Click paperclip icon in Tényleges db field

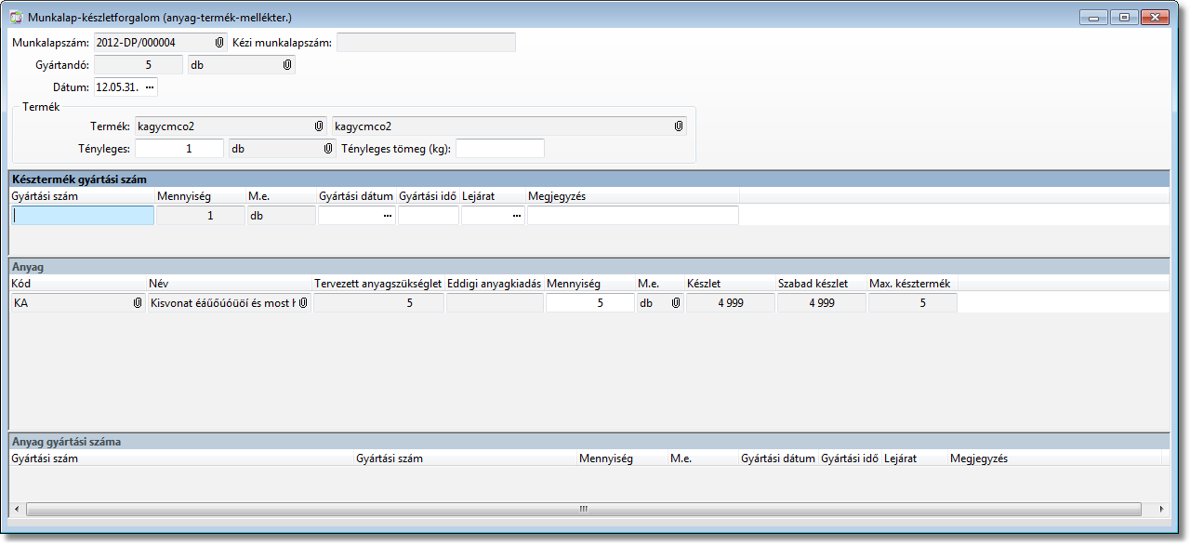(x=328, y=148)
